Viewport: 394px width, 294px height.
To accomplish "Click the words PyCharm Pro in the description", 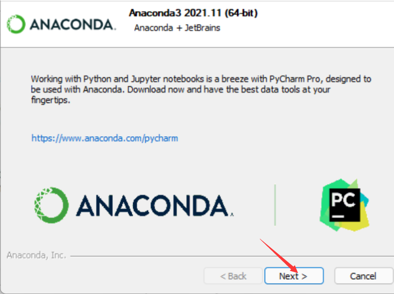I will coord(295,79).
